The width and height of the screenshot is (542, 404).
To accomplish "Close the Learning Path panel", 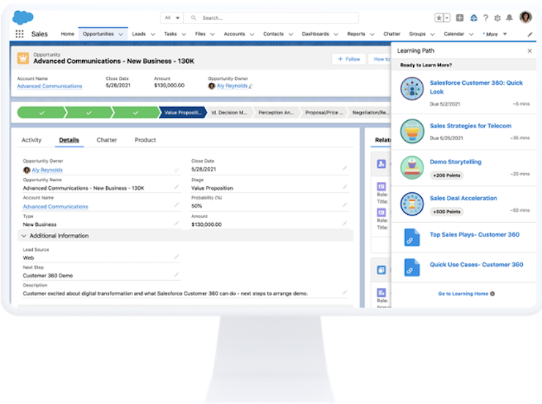I will tap(530, 51).
